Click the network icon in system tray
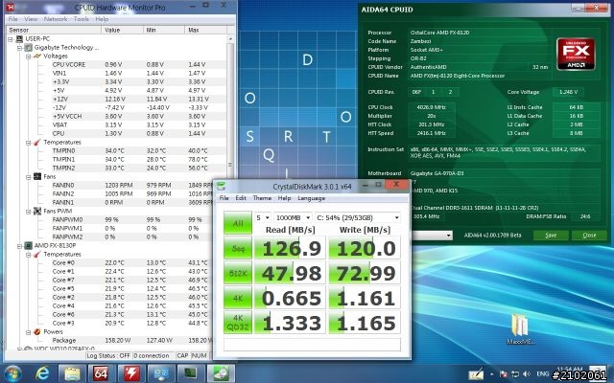The image size is (614, 383). 516,374
